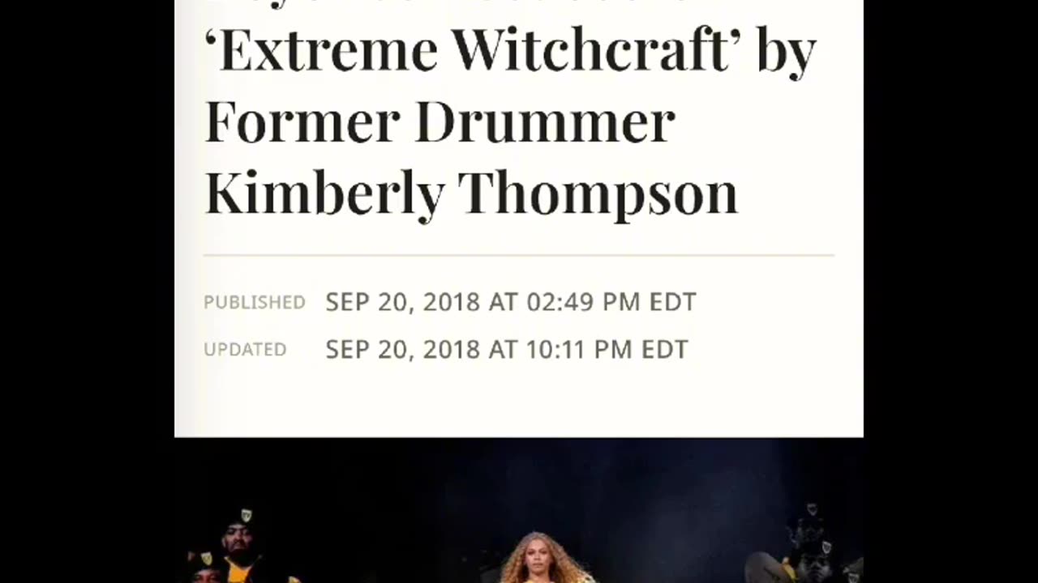Screen dimensions: 1038x583
Task: Click the horizontal divider under the headline
Action: point(519,255)
